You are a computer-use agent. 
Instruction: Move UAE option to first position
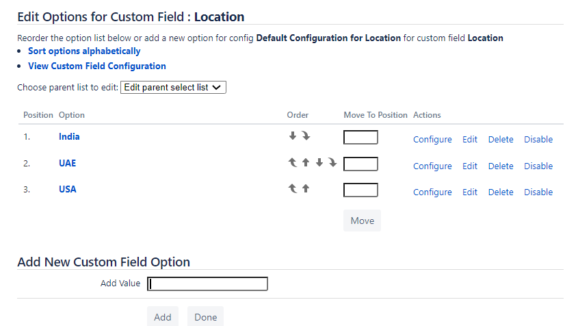click(x=293, y=163)
